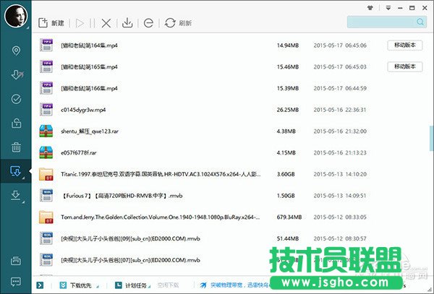Click the BT folder icon of Titanic.1997
Viewport: 434px width, 294px height.
coord(46,174)
